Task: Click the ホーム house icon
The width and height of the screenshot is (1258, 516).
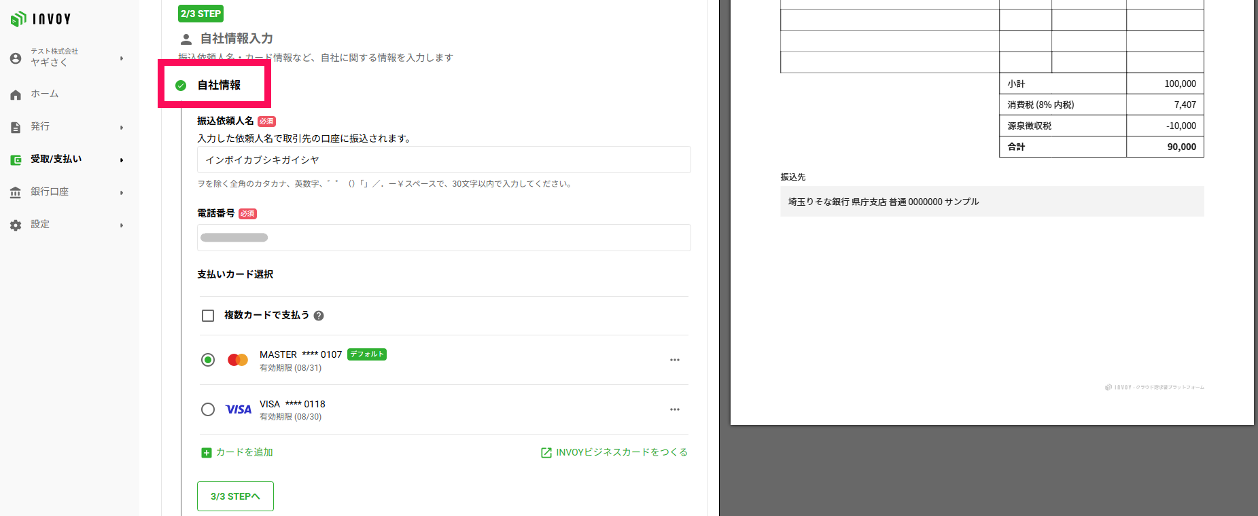Action: pyautogui.click(x=16, y=94)
